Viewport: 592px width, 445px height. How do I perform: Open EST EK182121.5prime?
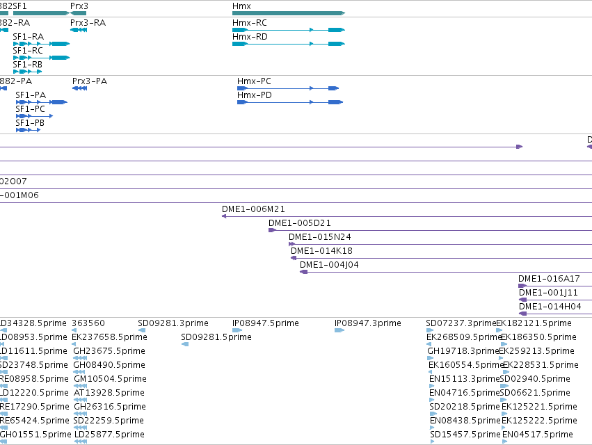pos(534,323)
